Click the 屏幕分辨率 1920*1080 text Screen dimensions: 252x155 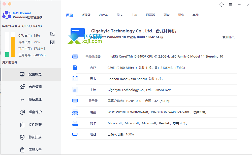tap(139, 101)
